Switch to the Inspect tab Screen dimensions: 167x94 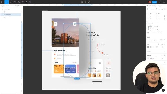click(x=159, y=6)
